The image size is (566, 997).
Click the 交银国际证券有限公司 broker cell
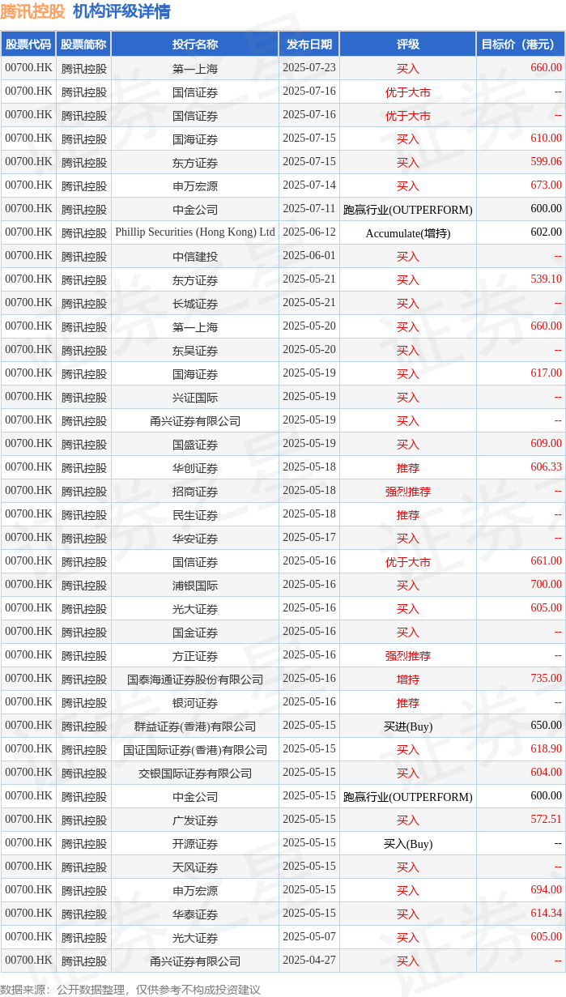point(195,773)
